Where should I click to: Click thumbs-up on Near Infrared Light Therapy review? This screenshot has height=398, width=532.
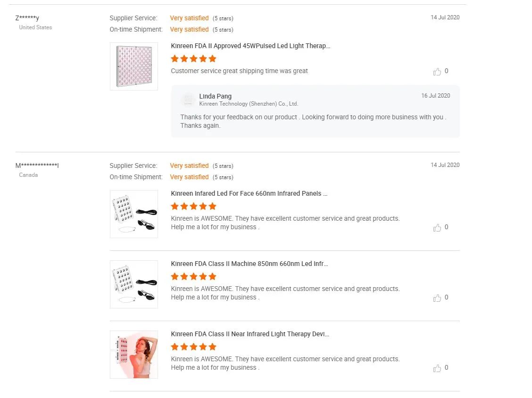click(437, 368)
